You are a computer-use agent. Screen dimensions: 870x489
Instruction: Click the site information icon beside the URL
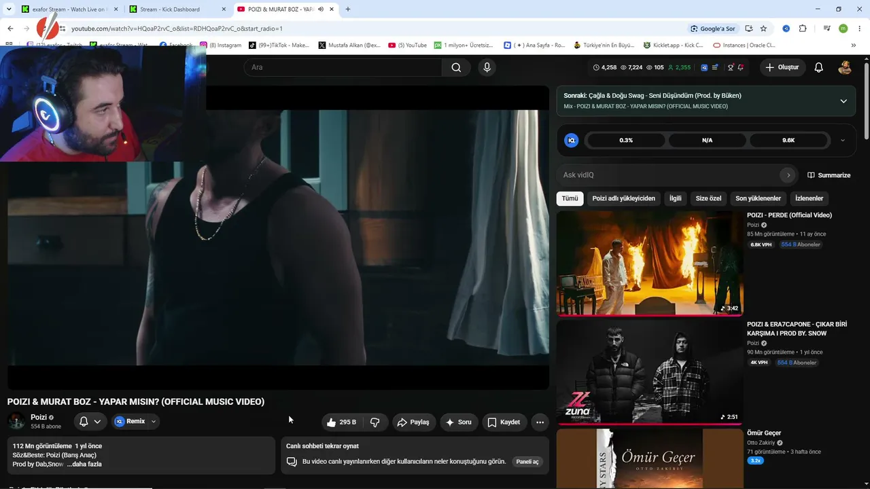click(x=63, y=29)
